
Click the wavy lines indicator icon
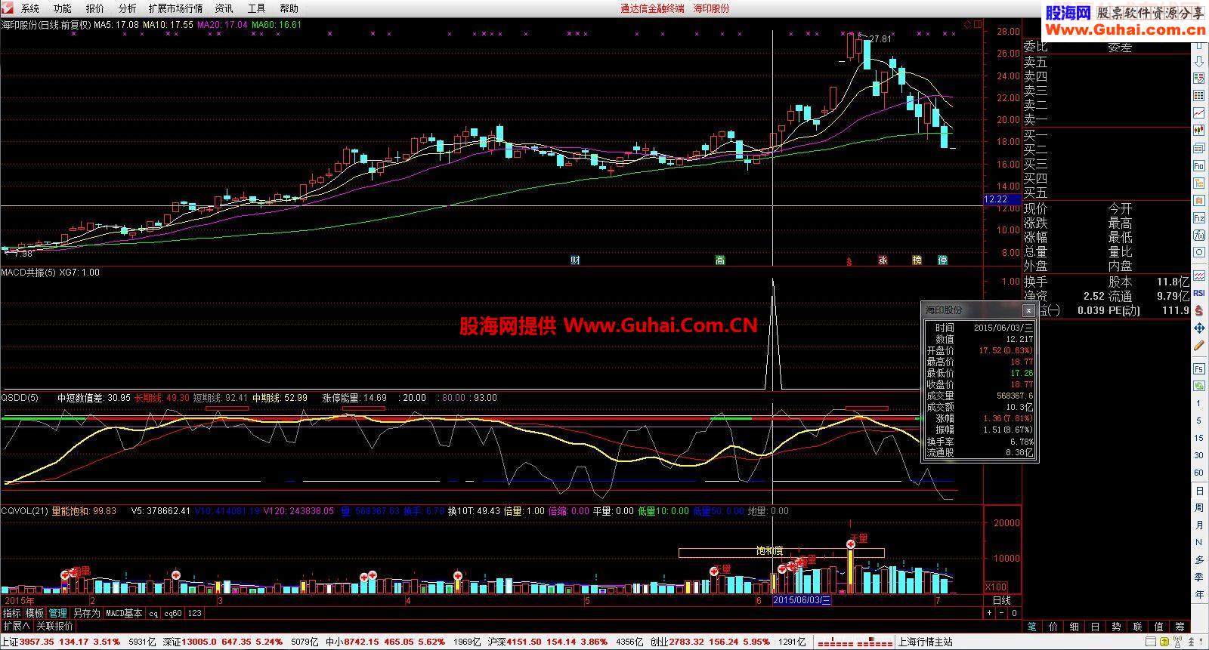click(x=1199, y=275)
